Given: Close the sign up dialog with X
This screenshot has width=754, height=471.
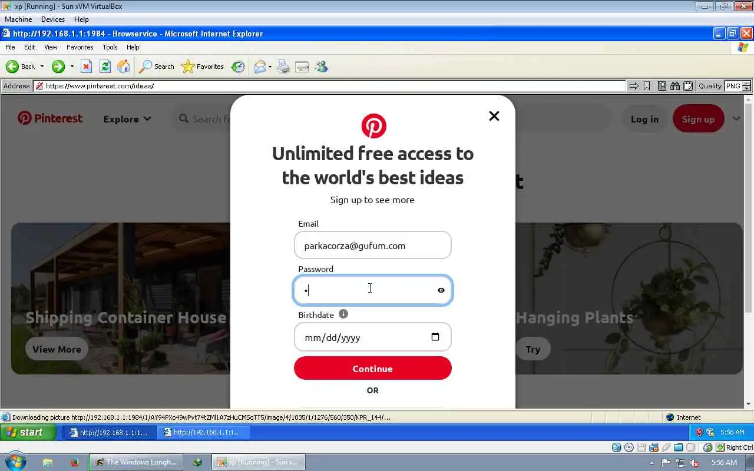Looking at the screenshot, I should (494, 116).
